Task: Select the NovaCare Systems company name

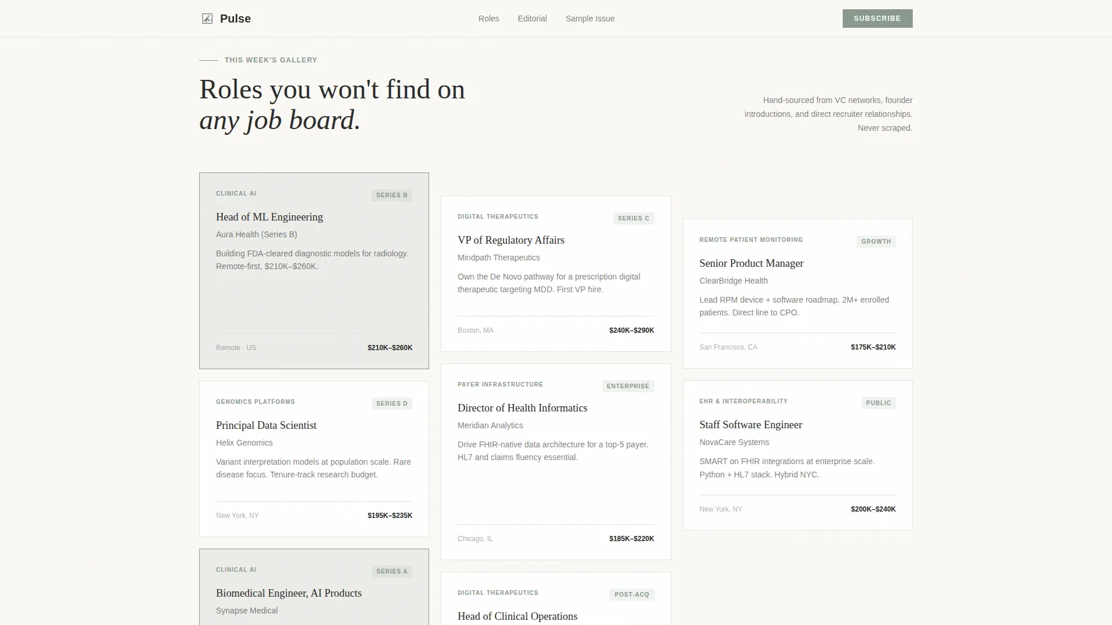Action: tap(734, 442)
